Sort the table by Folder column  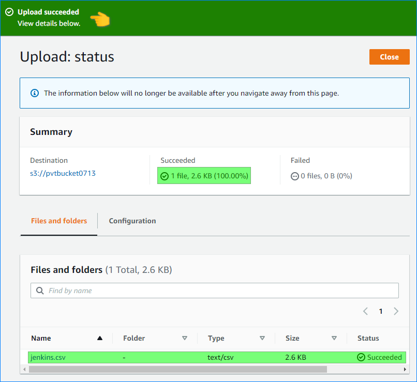184,338
